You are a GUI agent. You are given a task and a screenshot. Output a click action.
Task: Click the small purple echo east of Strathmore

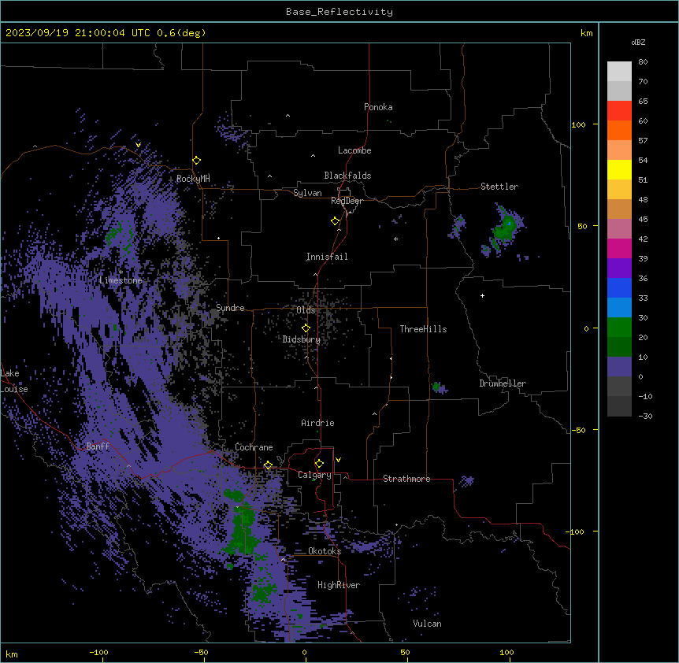coord(466,481)
